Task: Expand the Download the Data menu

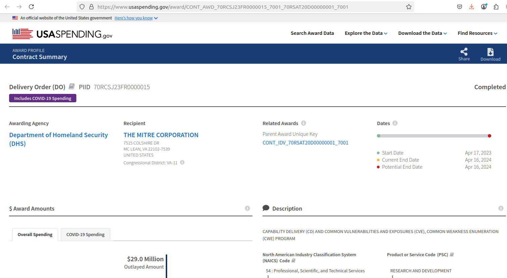Action: [x=422, y=33]
